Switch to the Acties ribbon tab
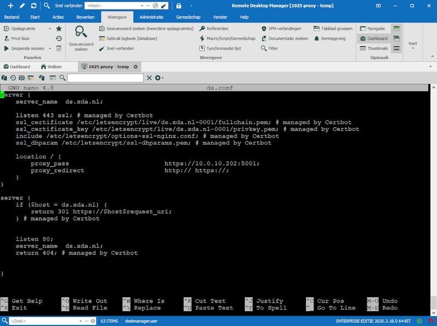The image size is (437, 326). pos(58,17)
